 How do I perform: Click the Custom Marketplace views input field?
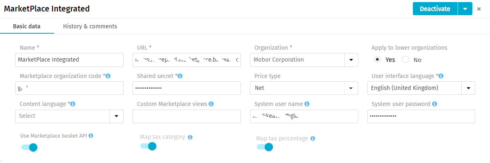[x=187, y=116]
